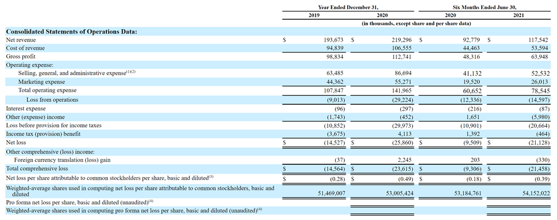Click the 'Marketing expense' row label
The width and height of the screenshot is (557, 220).
point(43,82)
